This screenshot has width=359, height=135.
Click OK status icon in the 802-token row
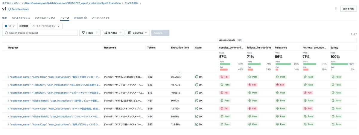197,77
